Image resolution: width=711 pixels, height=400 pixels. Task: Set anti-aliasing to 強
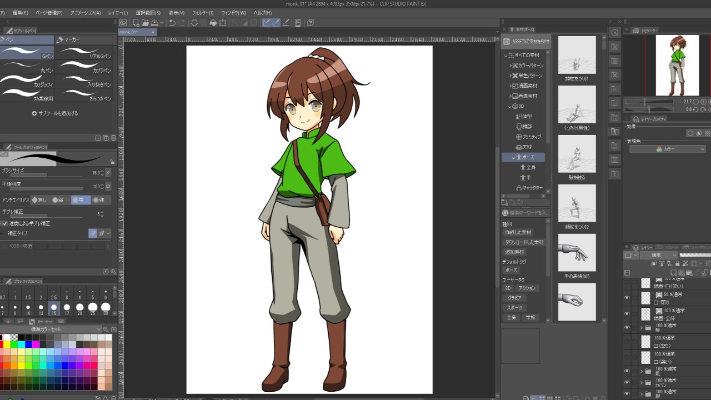click(101, 200)
